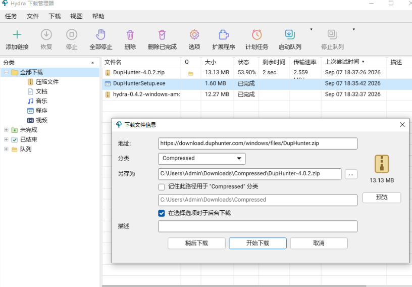The height and width of the screenshot is (287, 412).
Task: Click queue folder icon in DupHunter-4.0.2.zip row
Action: [x=191, y=74]
